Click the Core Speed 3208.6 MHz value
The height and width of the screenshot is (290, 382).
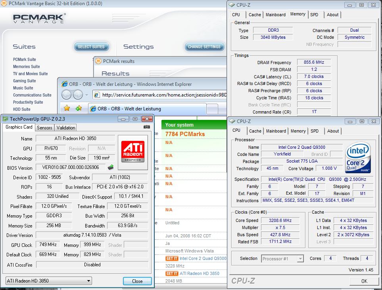[280, 220]
